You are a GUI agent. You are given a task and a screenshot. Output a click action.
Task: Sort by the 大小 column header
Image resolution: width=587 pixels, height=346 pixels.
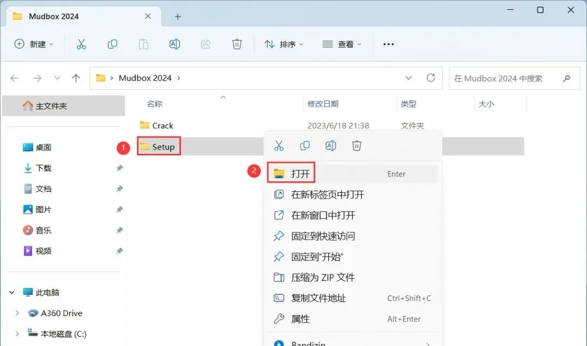(486, 104)
